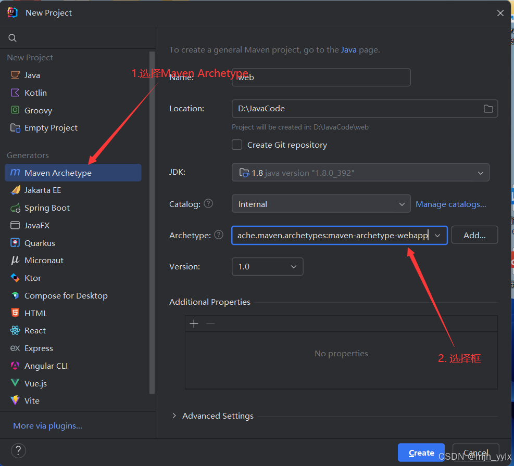Screen dimensions: 514x466
Task: Click the Empty Project folder icon
Action: click(15, 128)
